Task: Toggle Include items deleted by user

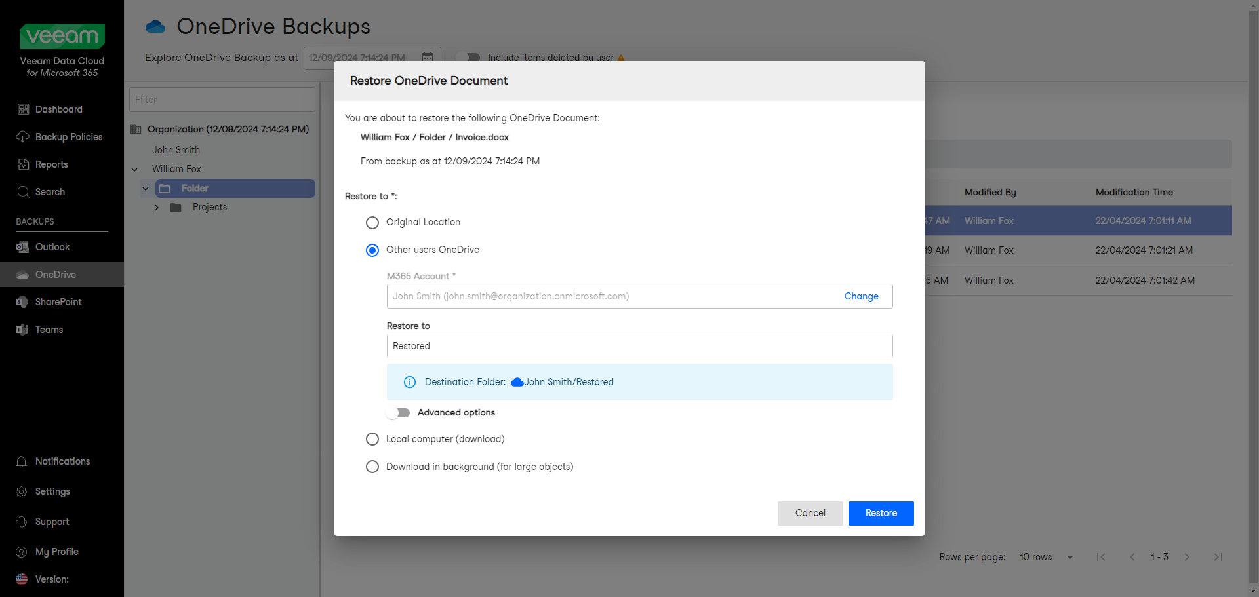Action: [x=468, y=58]
